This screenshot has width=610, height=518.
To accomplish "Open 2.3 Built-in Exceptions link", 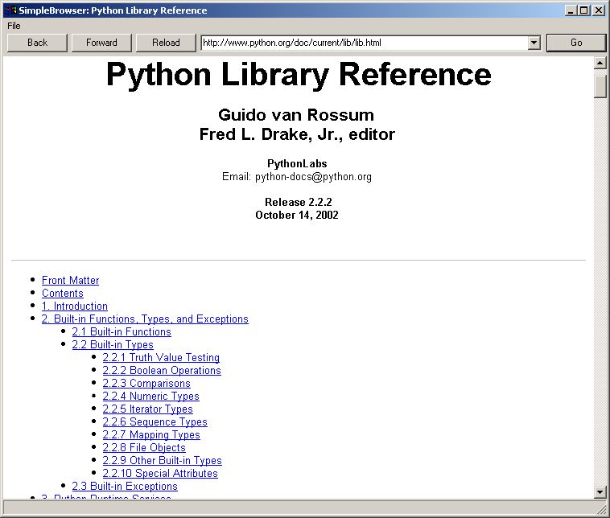I will point(125,486).
